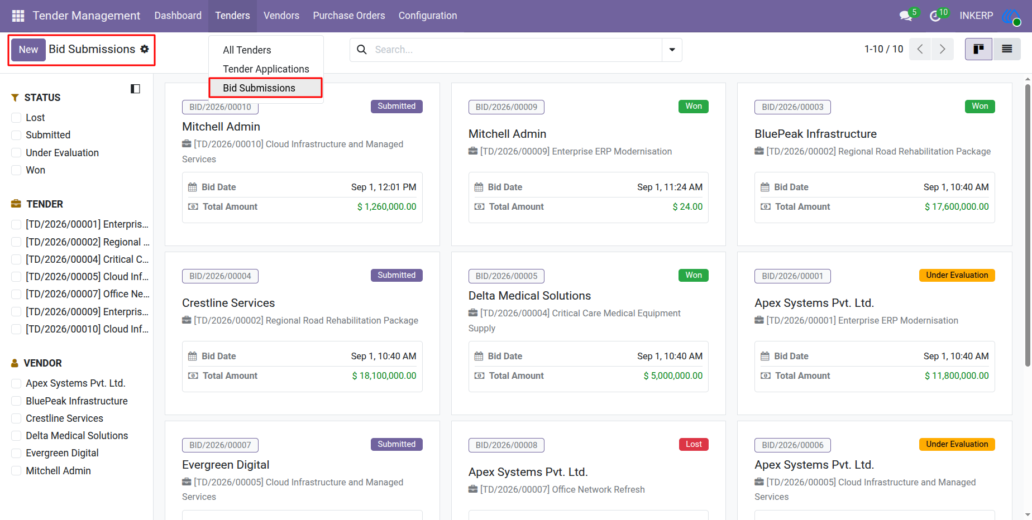Open the Purchase Orders menu
The height and width of the screenshot is (520, 1032).
coord(349,16)
